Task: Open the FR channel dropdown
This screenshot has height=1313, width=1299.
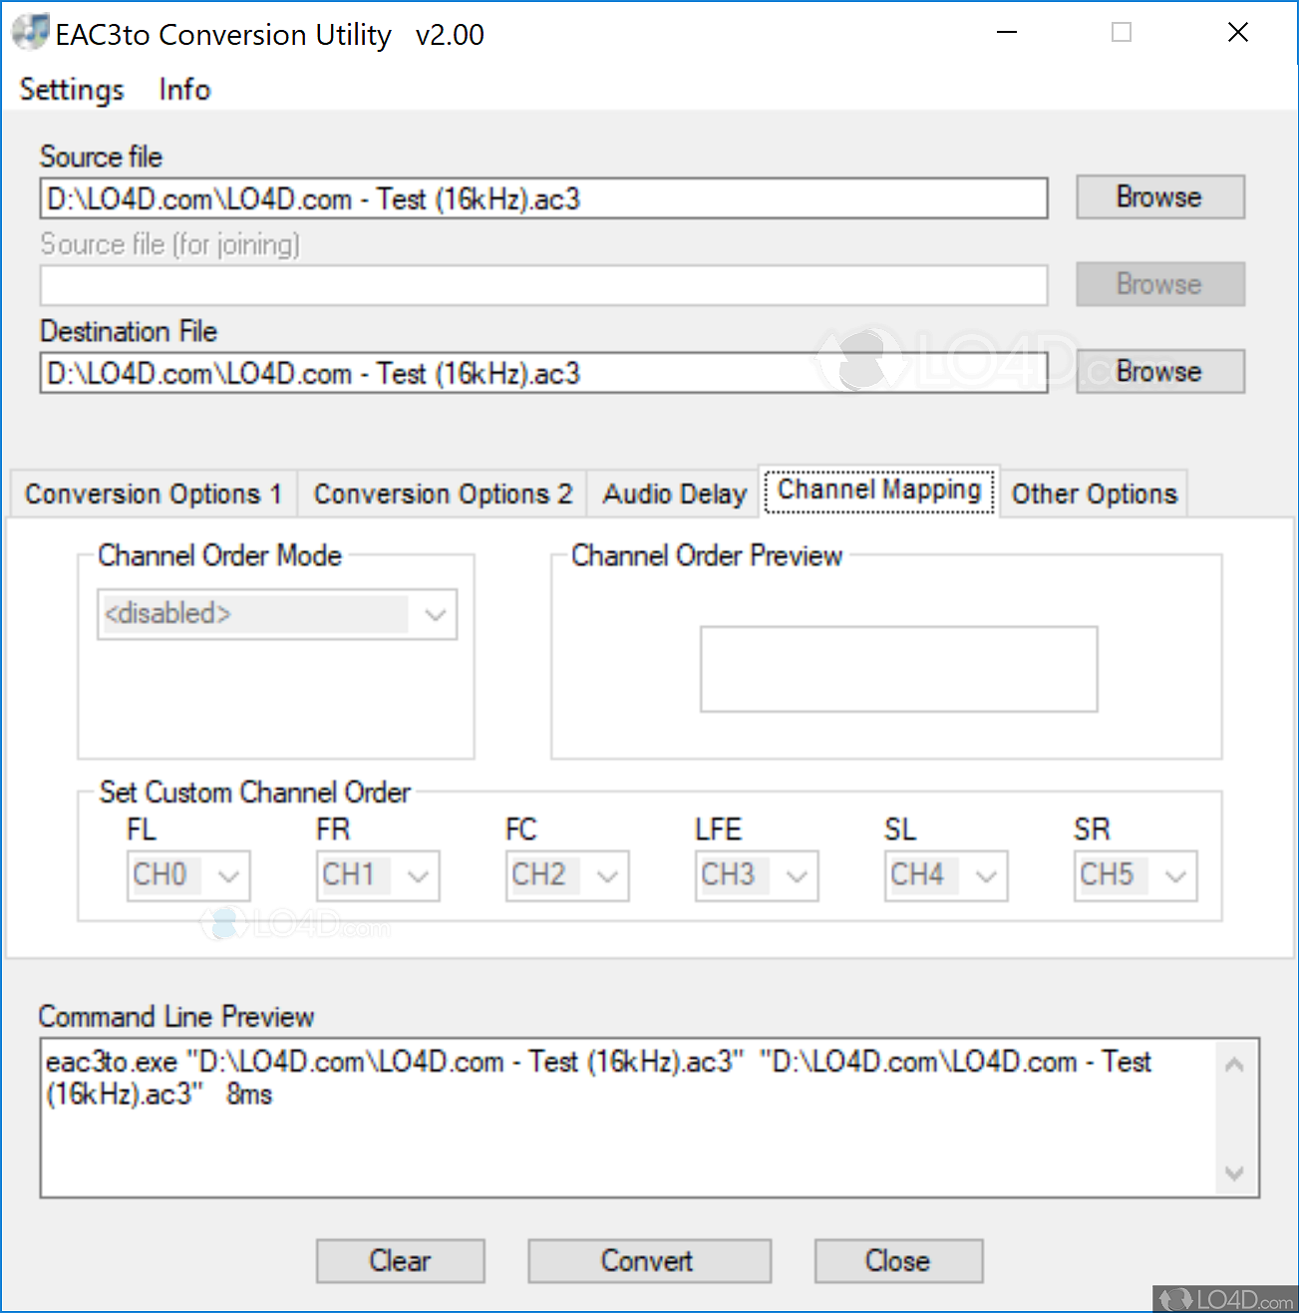Action: tap(378, 876)
